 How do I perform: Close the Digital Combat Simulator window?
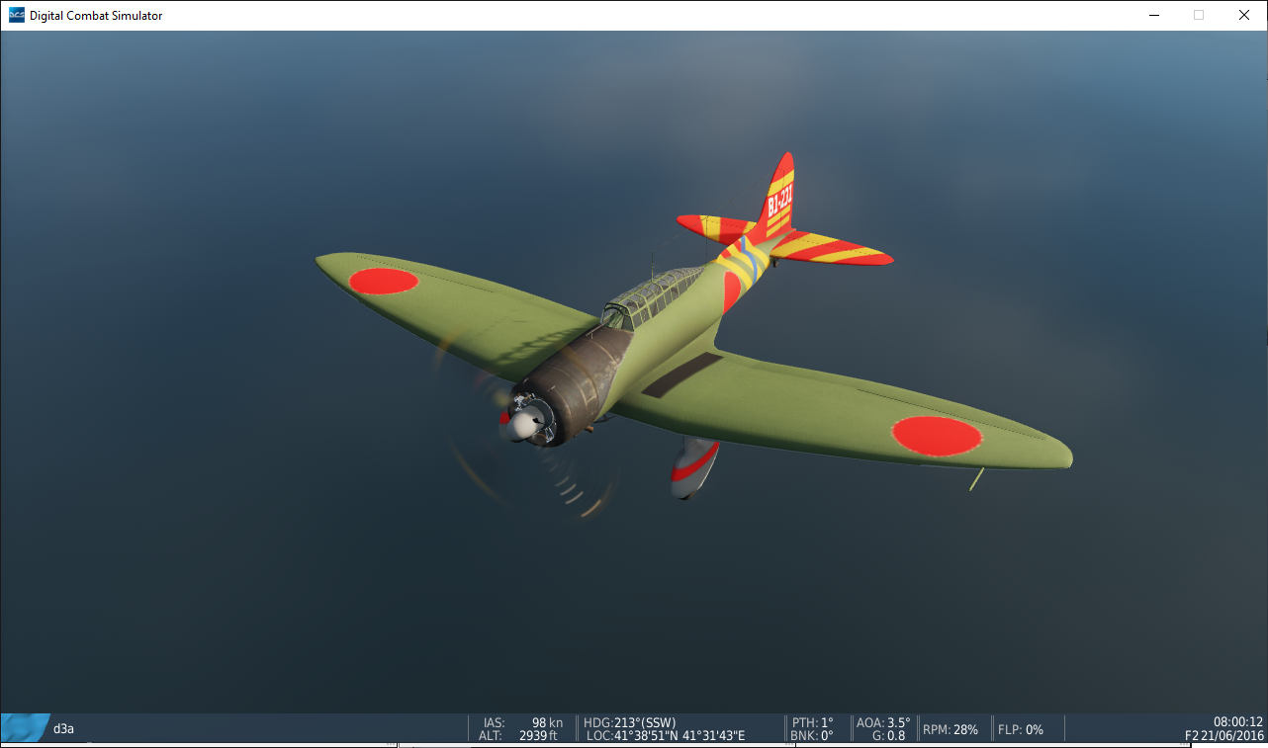click(1244, 15)
